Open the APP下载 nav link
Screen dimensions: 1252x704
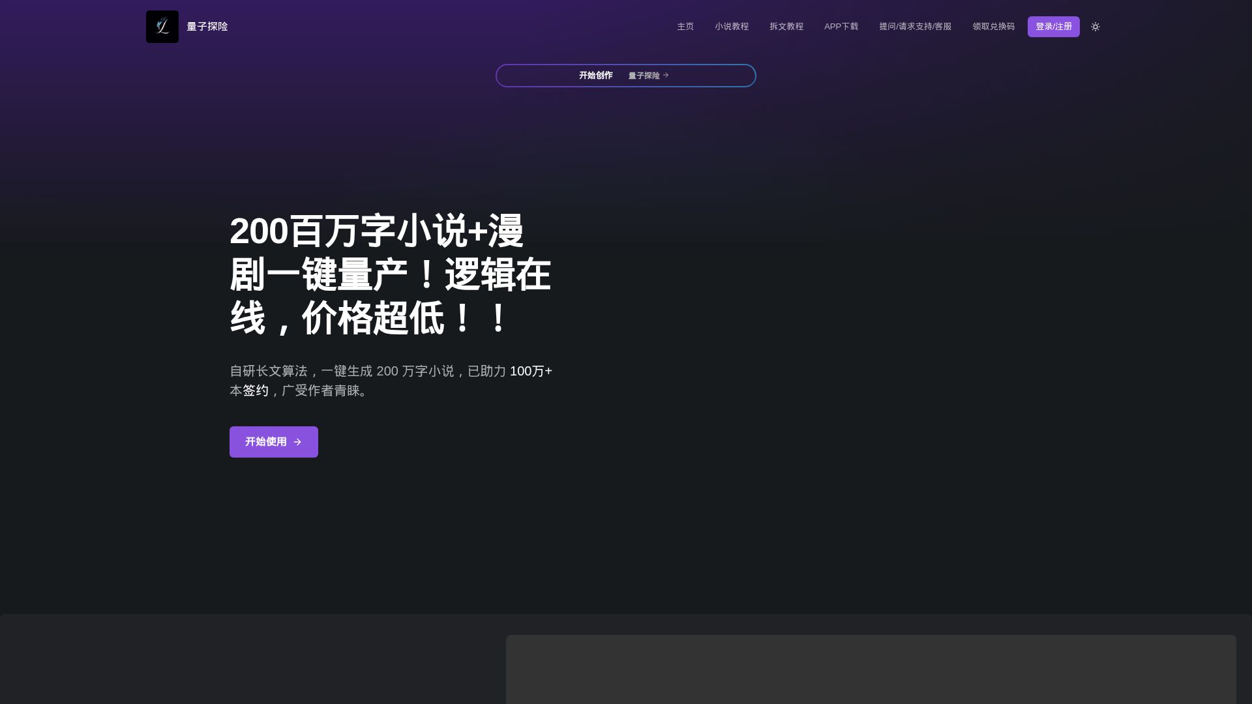(x=841, y=27)
